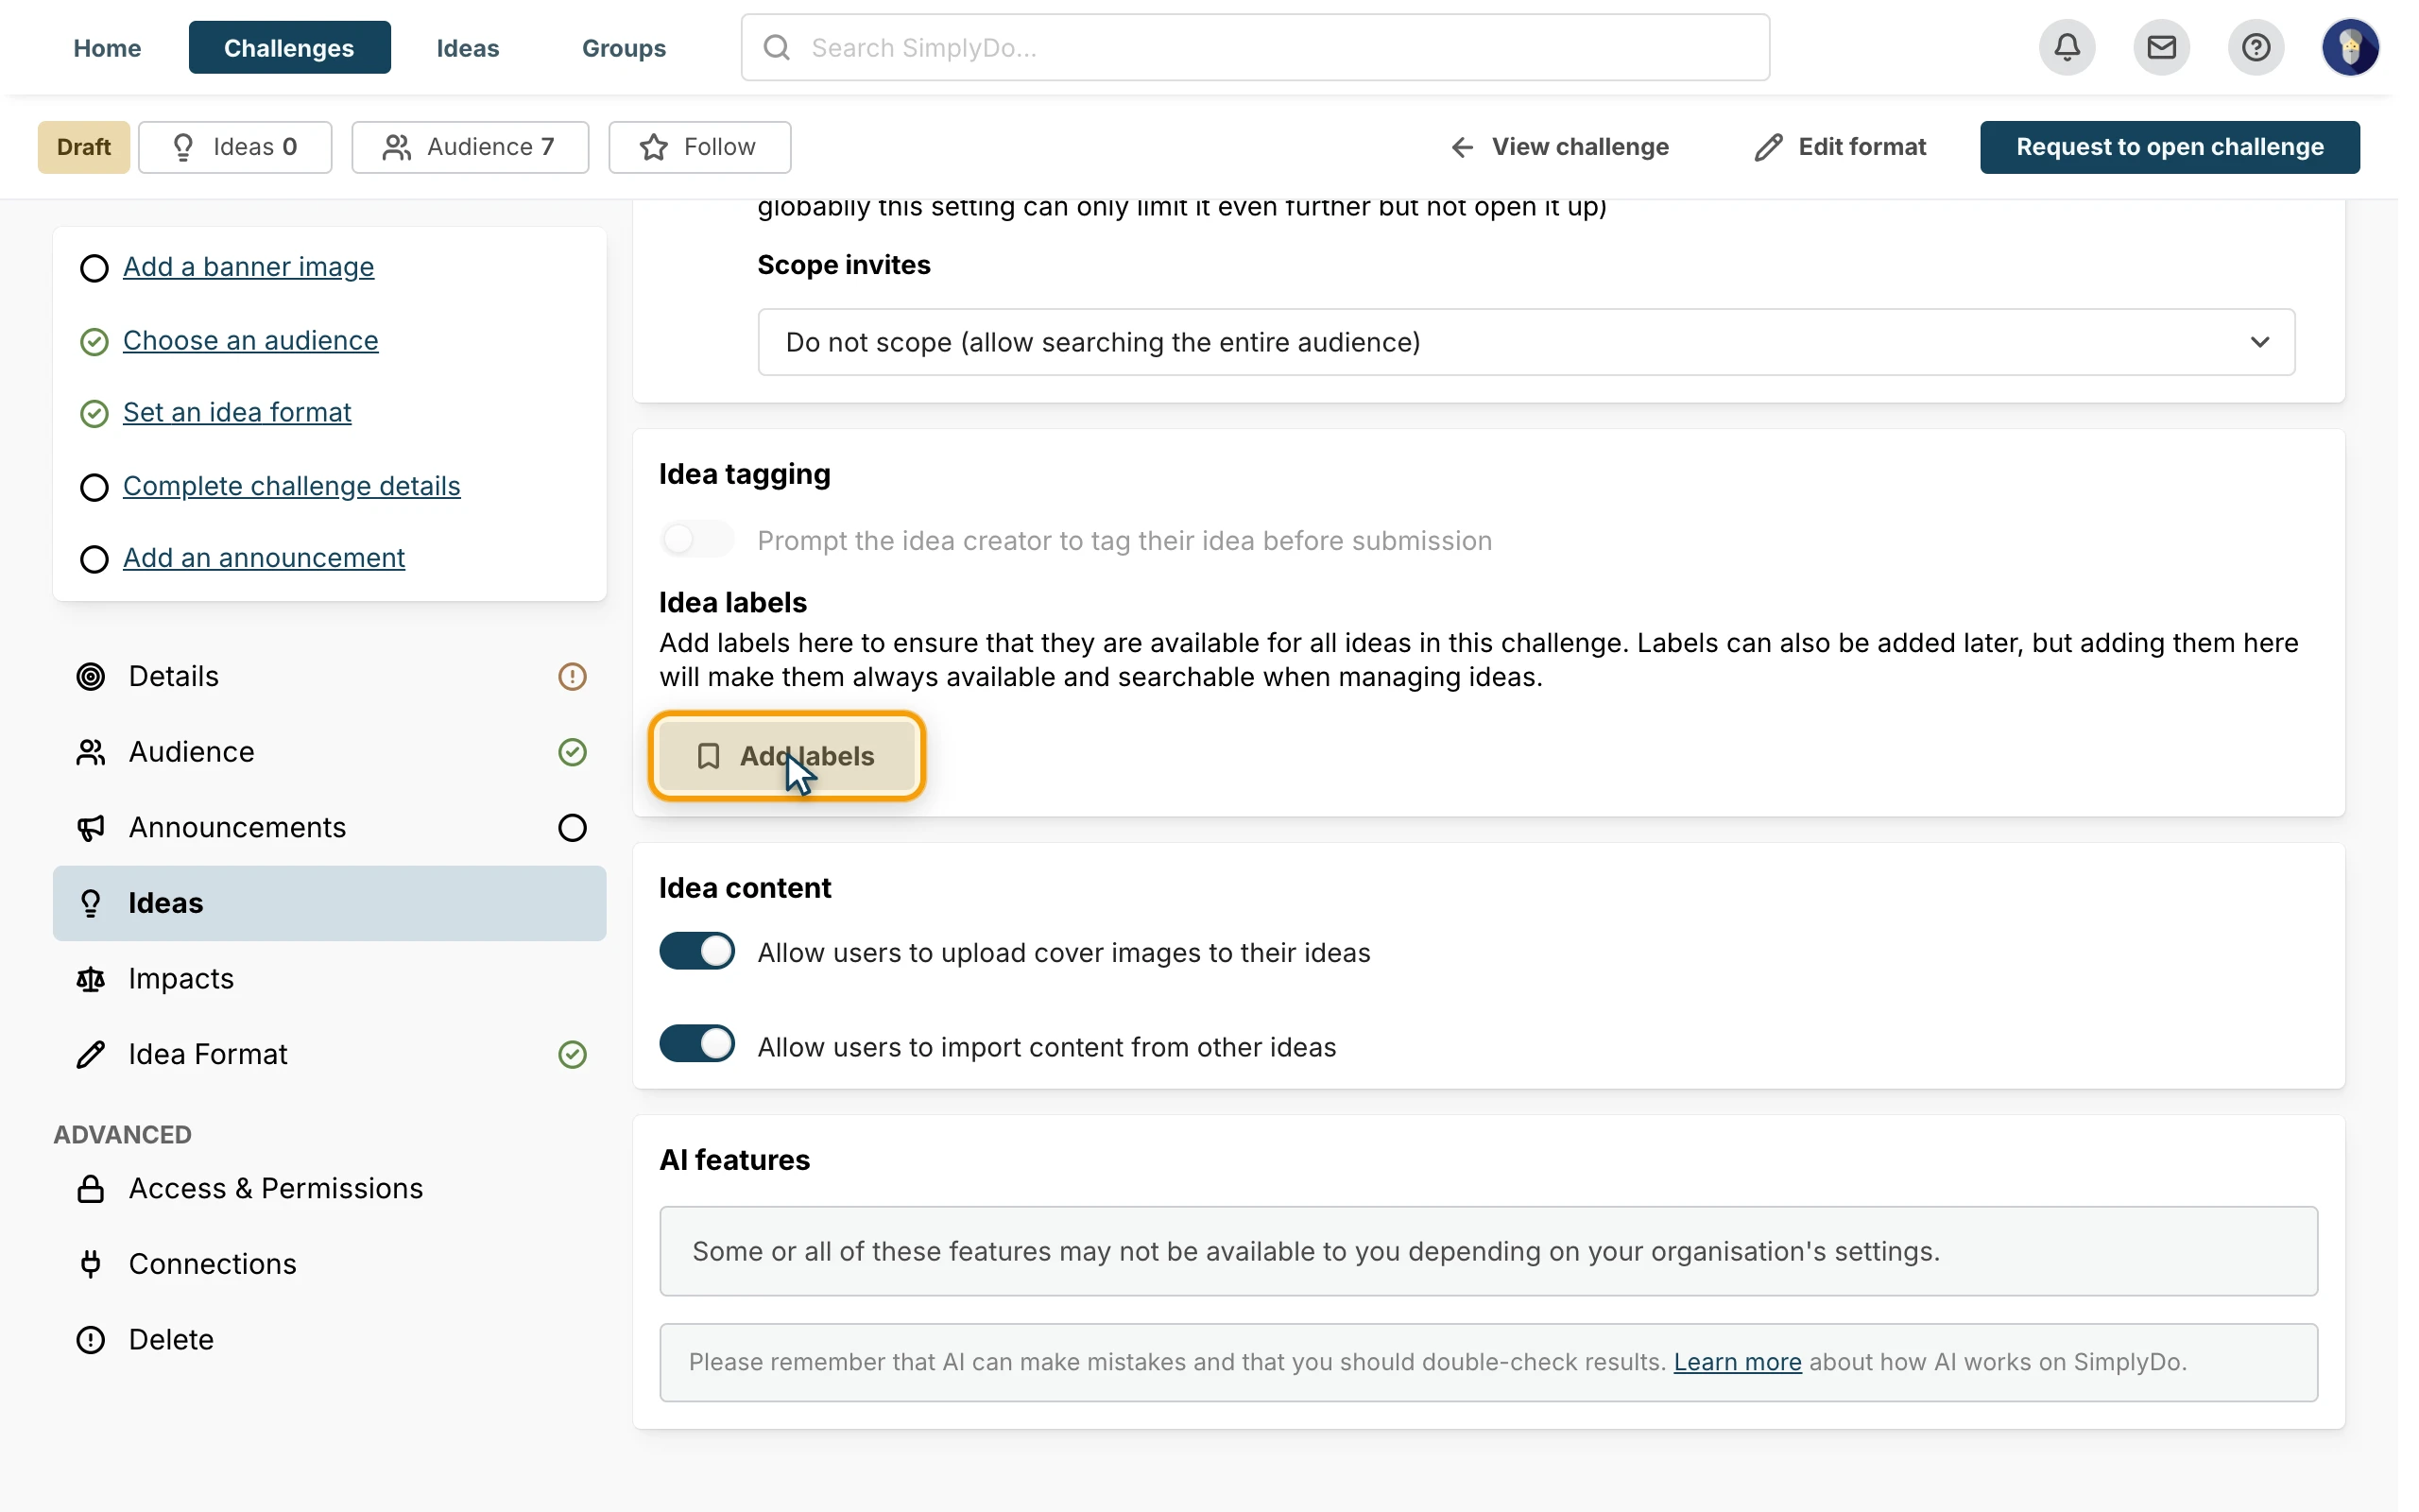Open the Groups tab
2419x1512 pixels.
point(624,47)
